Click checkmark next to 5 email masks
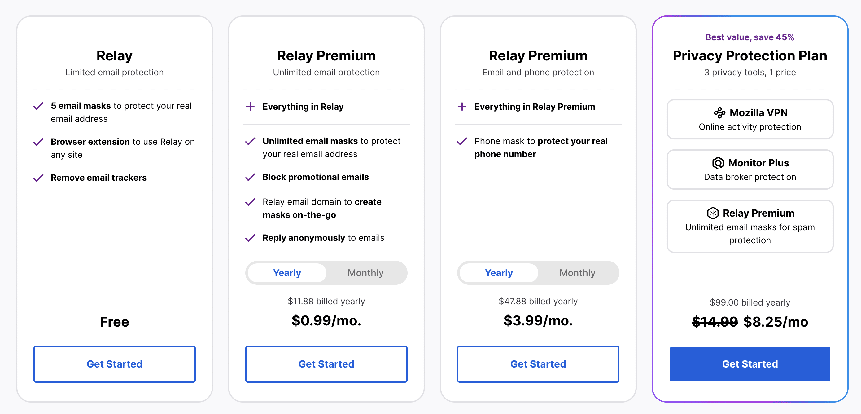Viewport: 861px width, 414px height. pyautogui.click(x=38, y=106)
